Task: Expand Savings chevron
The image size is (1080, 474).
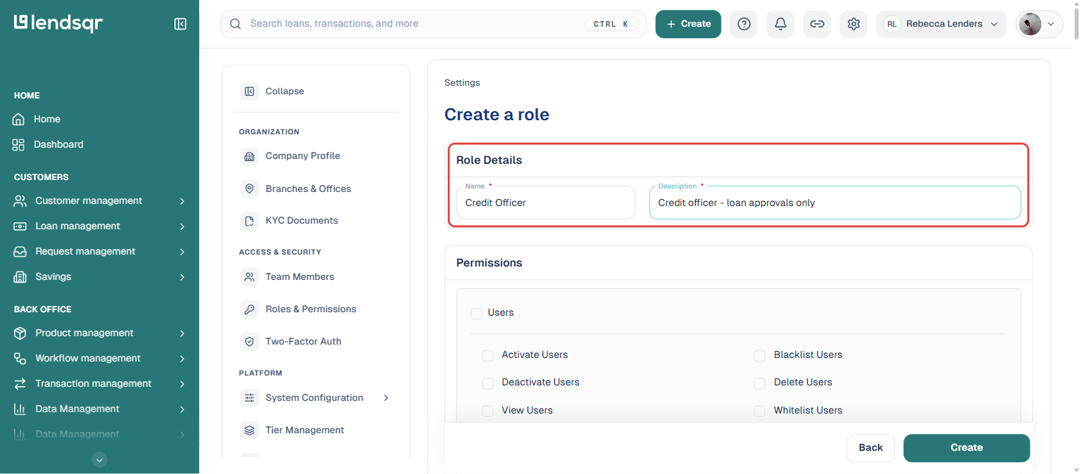Action: coord(182,277)
